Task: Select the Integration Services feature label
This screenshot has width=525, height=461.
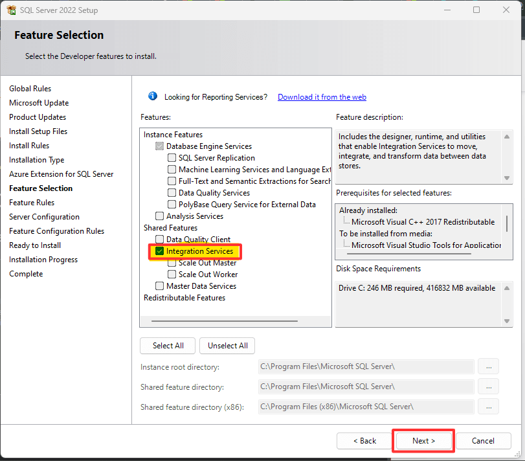Action: (x=199, y=251)
